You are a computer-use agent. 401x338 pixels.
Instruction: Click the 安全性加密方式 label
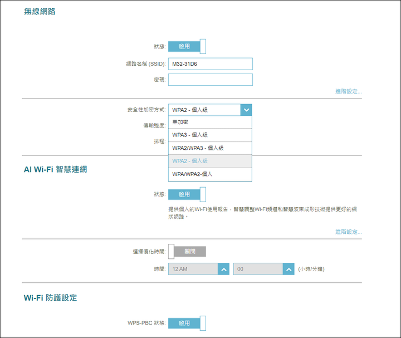point(146,110)
